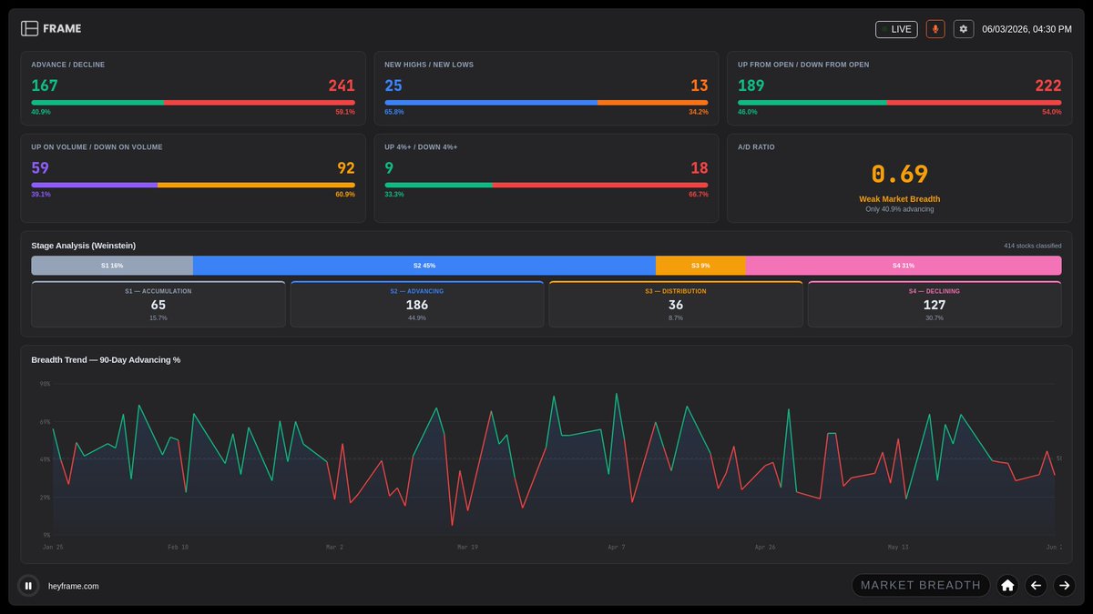Click the Decline count 241
The height and width of the screenshot is (614, 1093).
point(342,86)
